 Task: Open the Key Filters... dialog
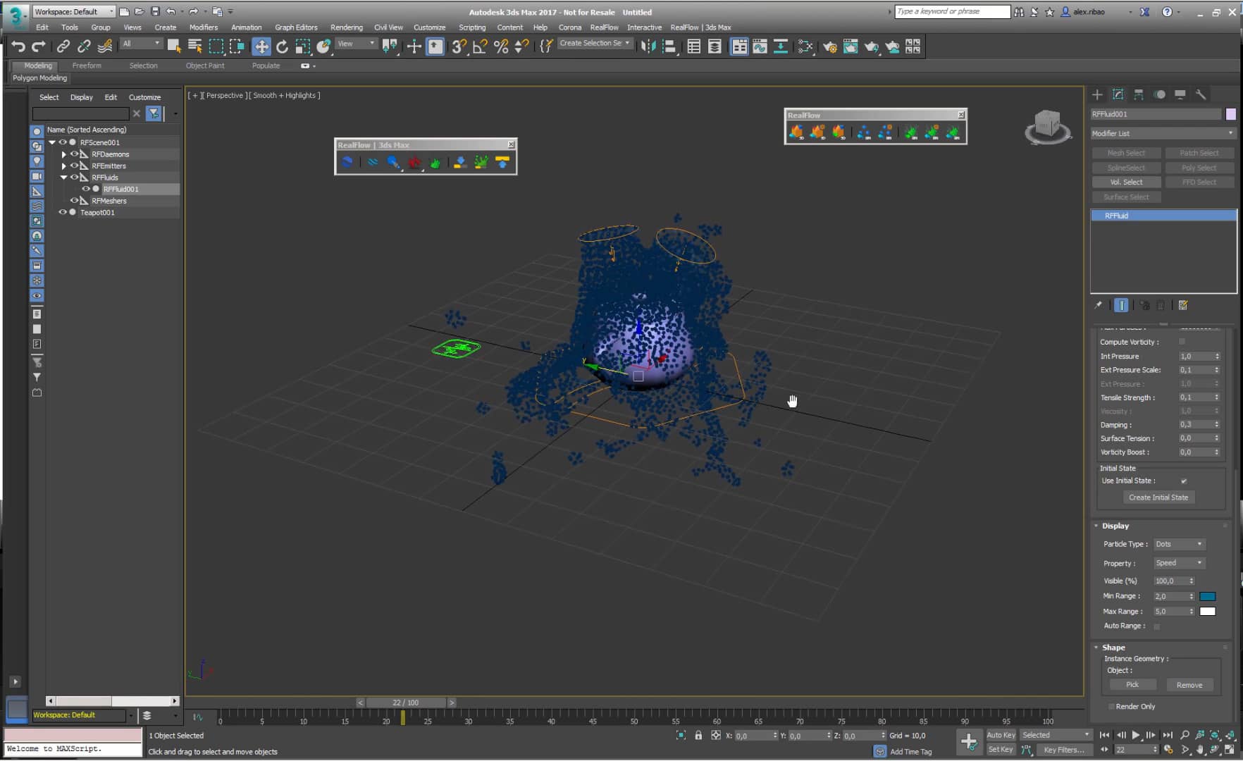pos(1063,750)
